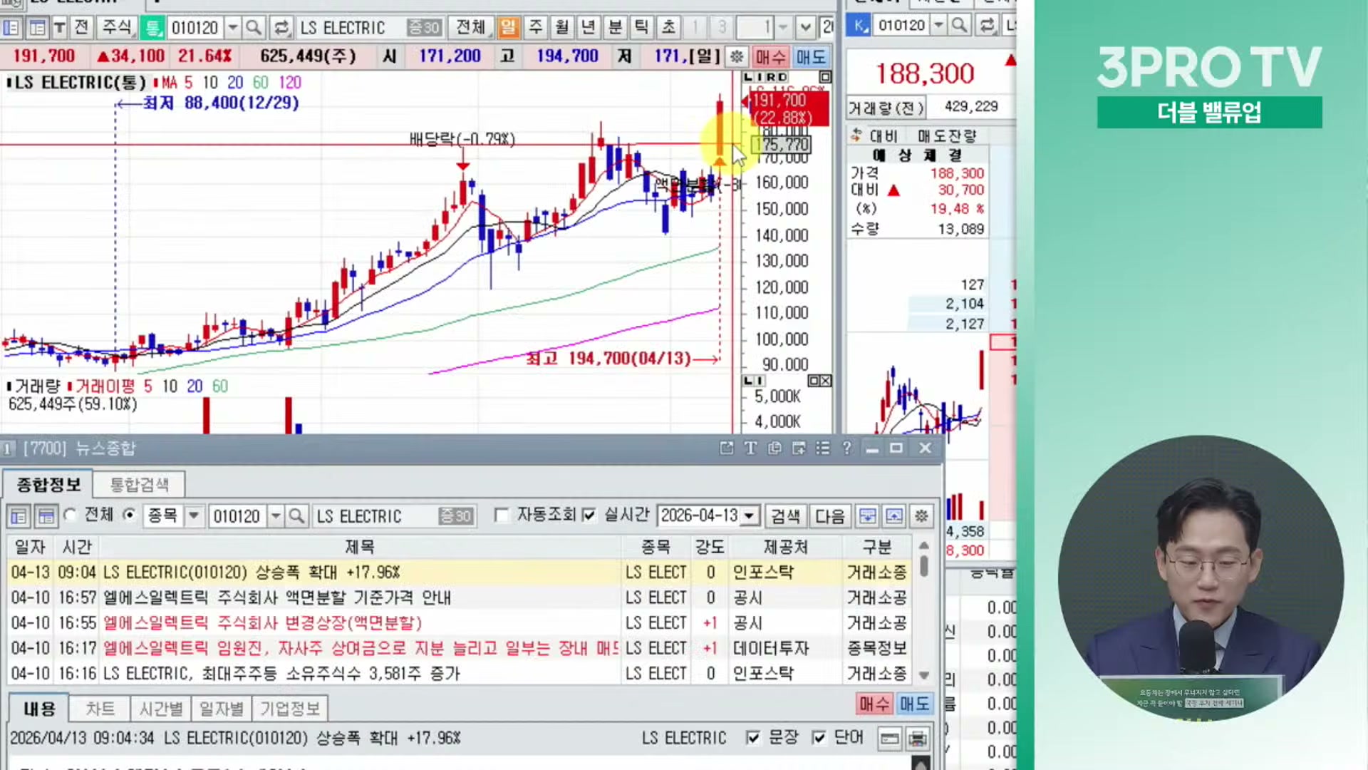
Task: Click the swap/refresh arrows icon beside LS ELECTRIC
Action: (281, 28)
